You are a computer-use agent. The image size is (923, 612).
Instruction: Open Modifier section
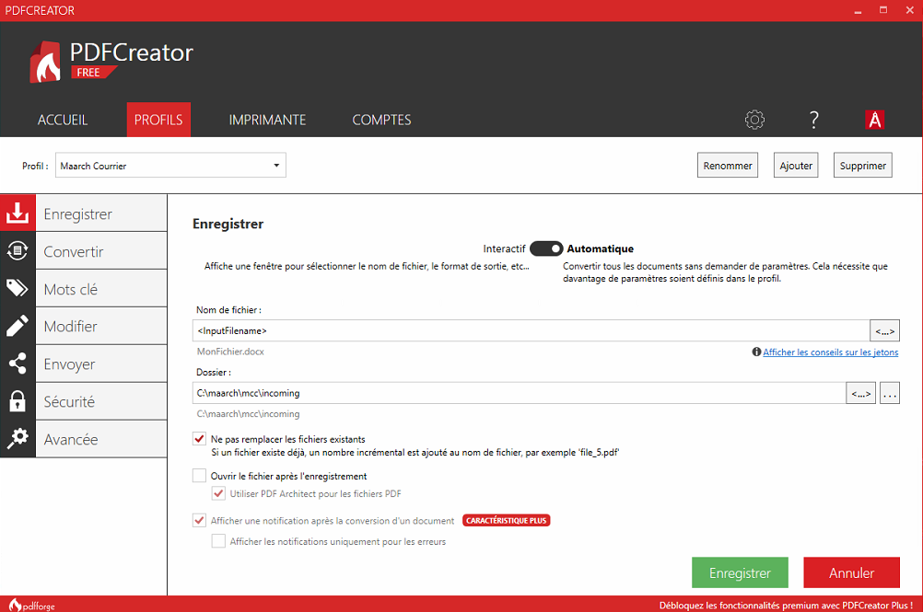[101, 327]
